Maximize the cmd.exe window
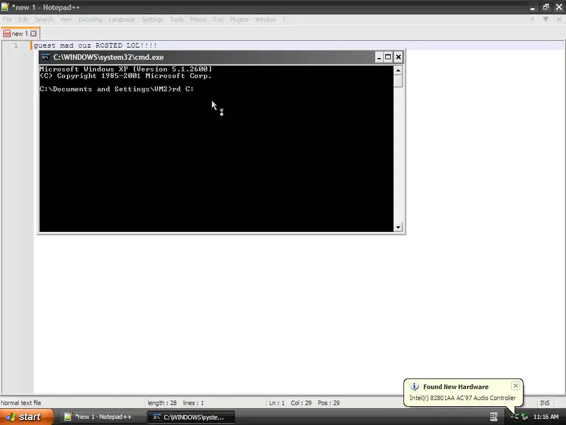 point(388,57)
